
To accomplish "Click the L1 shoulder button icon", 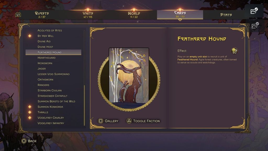I will point(18,15).
